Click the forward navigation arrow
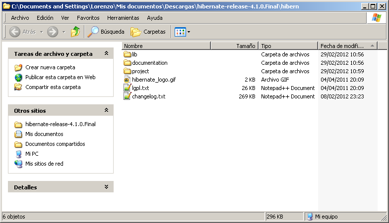The height and width of the screenshot is (223, 389). pos(53,32)
